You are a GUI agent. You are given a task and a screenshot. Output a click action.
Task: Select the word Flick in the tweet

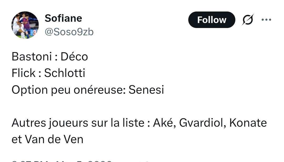(24, 73)
